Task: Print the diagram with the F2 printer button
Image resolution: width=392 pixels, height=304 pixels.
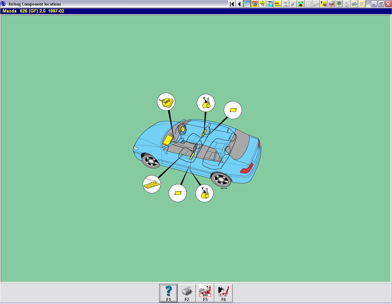Action: pos(187,293)
